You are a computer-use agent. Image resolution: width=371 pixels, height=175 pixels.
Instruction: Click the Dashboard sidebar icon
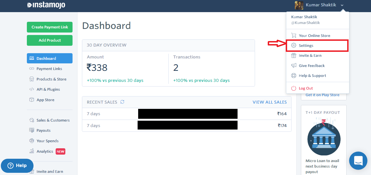(x=32, y=58)
